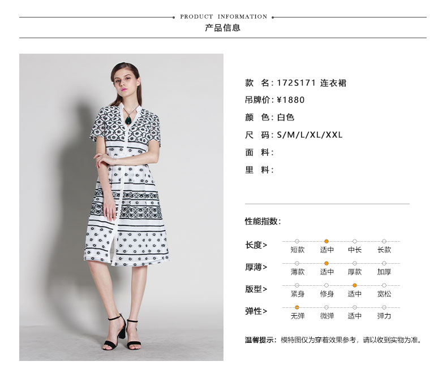
Task: Select the 微弹 elasticity radio dot
Action: (326, 307)
